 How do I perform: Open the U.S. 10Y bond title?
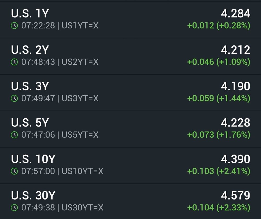click(x=33, y=159)
